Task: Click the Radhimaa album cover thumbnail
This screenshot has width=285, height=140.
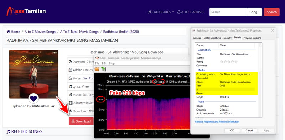Action: pyautogui.click(x=33, y=74)
